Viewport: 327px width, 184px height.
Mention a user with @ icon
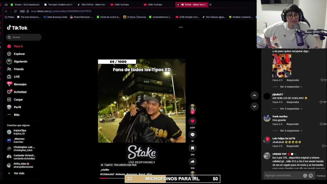(x=305, y=176)
